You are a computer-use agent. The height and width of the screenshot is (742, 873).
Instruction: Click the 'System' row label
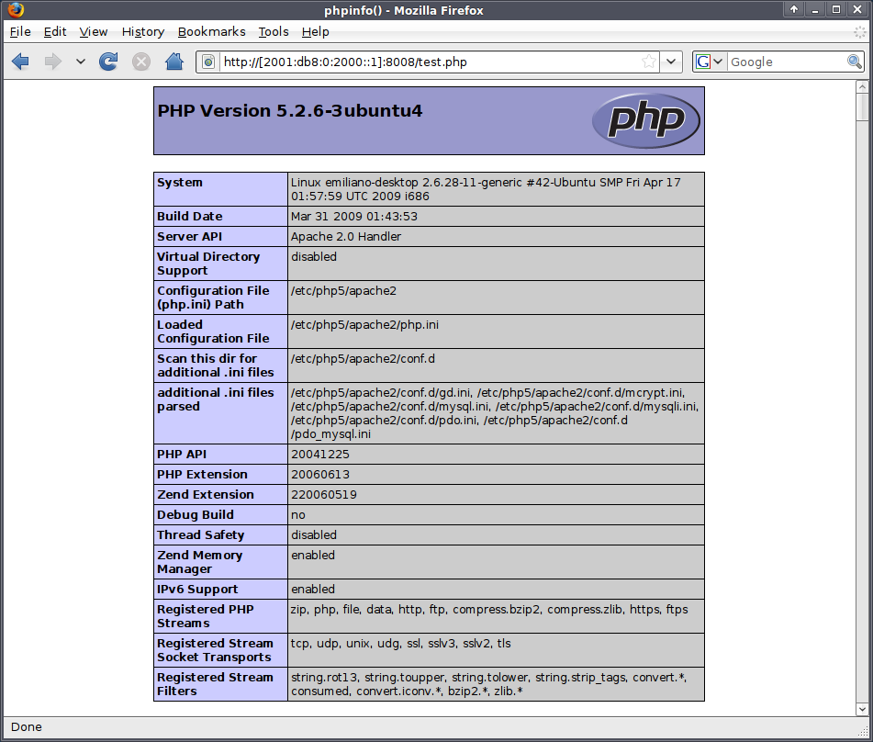(x=180, y=182)
